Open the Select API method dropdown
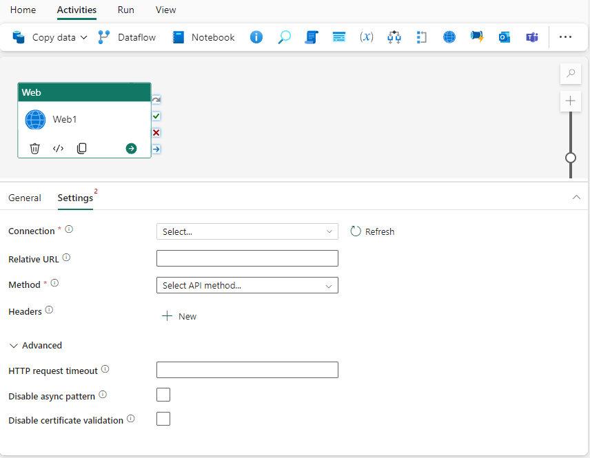Image resolution: width=590 pixels, height=458 pixels. [x=247, y=284]
